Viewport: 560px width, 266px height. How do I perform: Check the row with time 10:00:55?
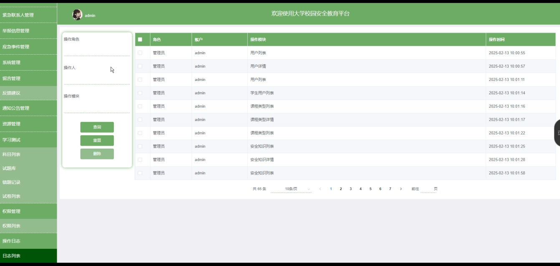pyautogui.click(x=140, y=53)
